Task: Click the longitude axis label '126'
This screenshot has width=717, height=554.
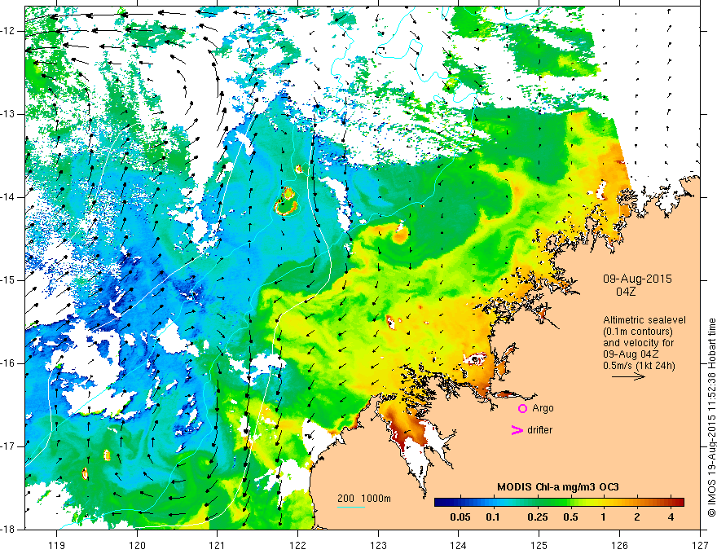Action: tap(619, 545)
